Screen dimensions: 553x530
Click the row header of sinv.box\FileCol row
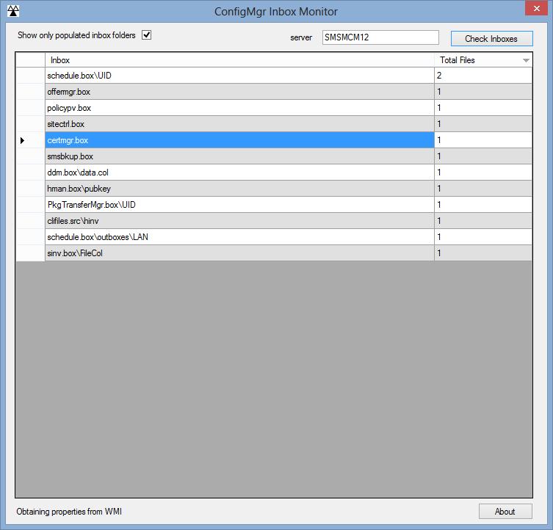coord(30,253)
